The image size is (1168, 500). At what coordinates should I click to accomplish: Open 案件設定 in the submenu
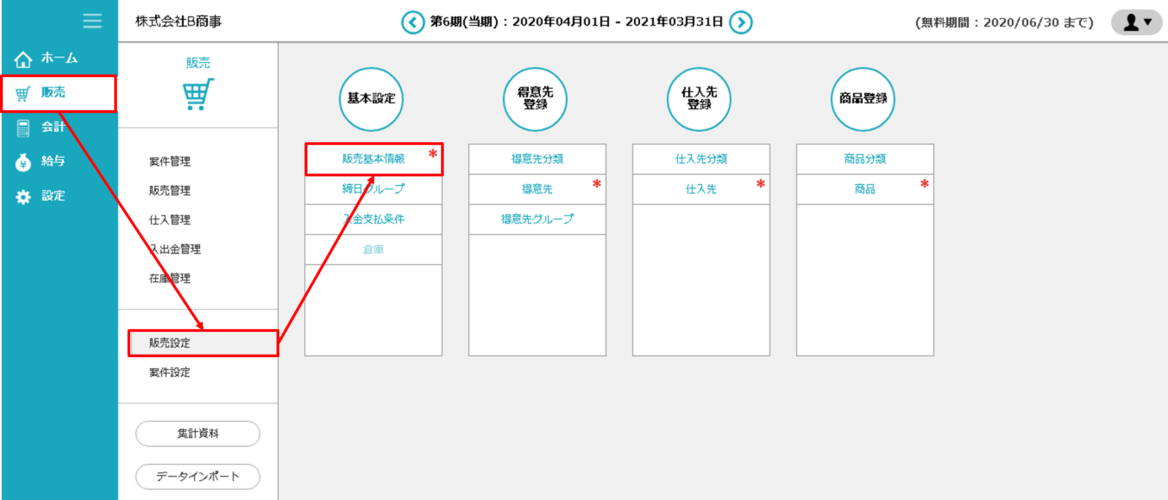click(169, 373)
